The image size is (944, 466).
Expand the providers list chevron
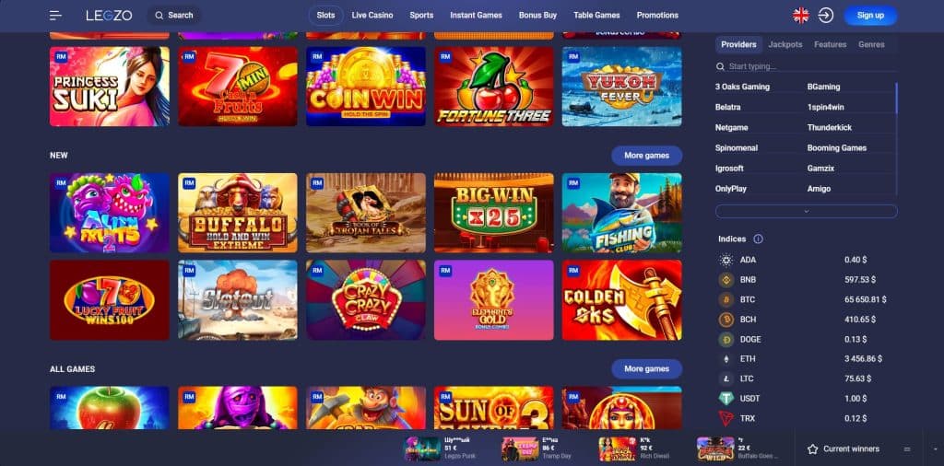coord(806,211)
